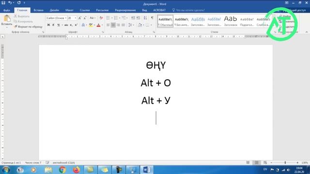Click the Text Effects glowing A icon

[83, 25]
